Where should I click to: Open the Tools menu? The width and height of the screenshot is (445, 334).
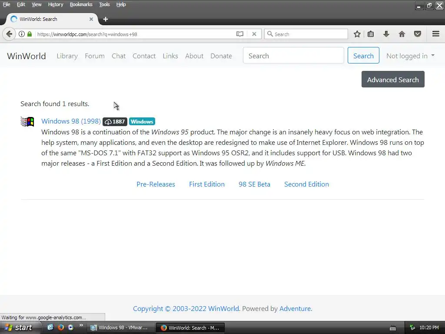tap(104, 4)
